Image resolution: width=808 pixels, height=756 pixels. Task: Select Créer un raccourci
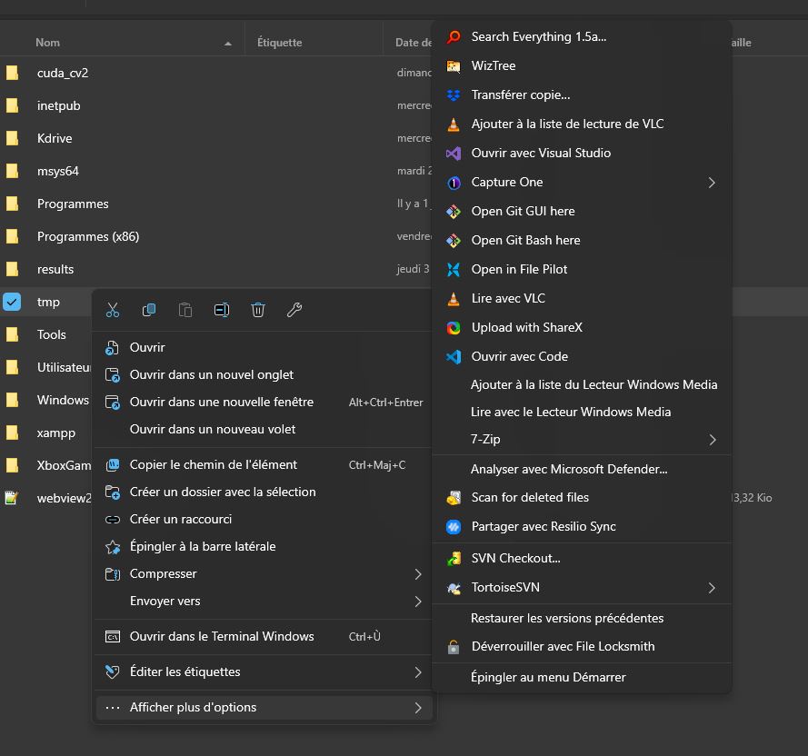[x=263, y=520]
